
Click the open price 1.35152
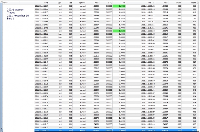[96, 53]
